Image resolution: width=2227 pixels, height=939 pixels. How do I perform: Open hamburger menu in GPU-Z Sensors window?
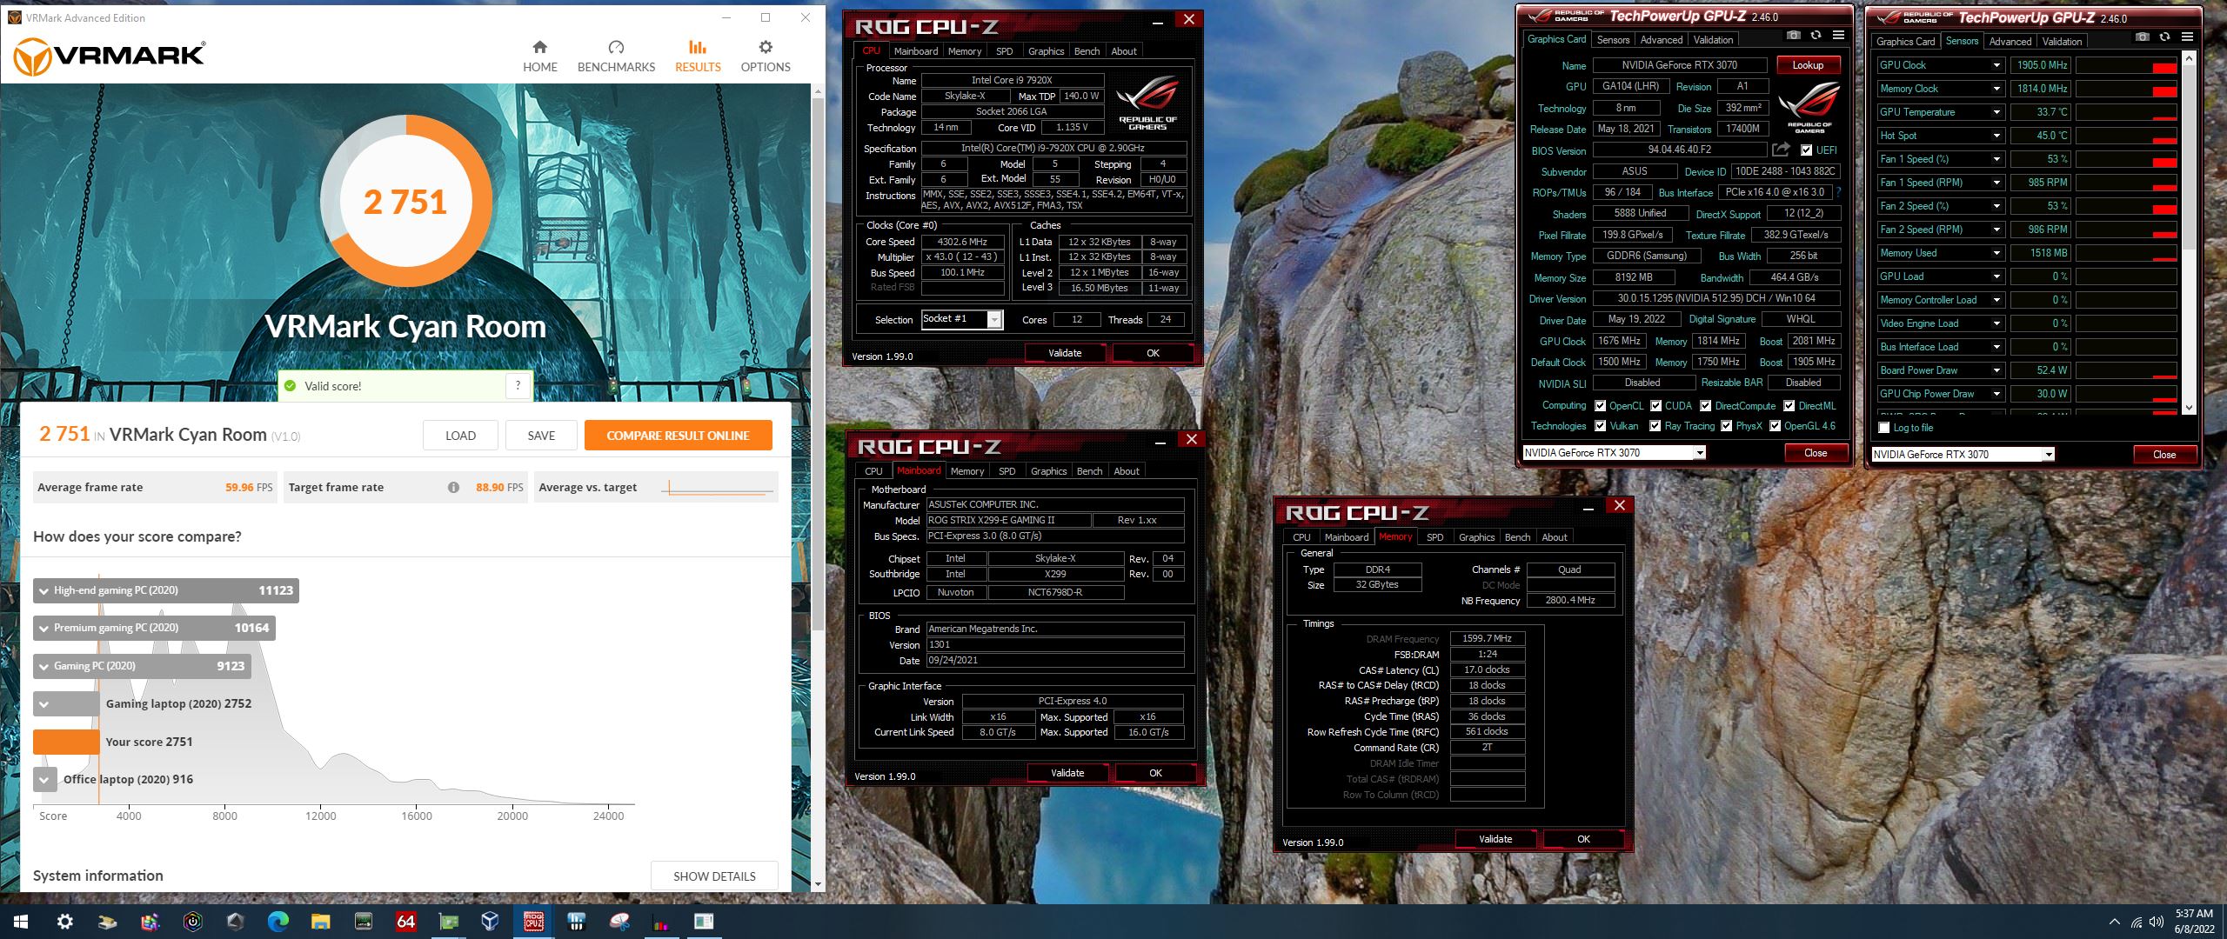pos(2187,37)
